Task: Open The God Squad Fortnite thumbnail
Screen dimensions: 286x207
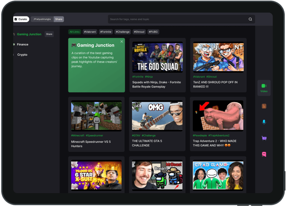Action: click(x=157, y=57)
